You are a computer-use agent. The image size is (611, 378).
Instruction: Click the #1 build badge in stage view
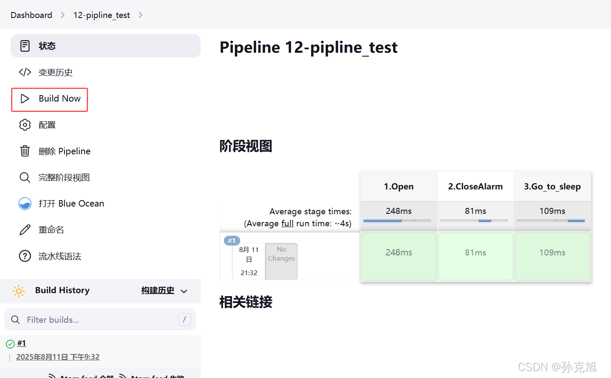click(232, 240)
